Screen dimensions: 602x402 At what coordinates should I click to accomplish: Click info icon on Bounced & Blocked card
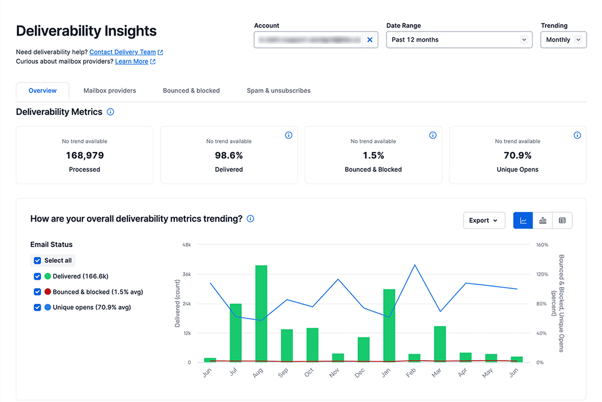tap(433, 135)
